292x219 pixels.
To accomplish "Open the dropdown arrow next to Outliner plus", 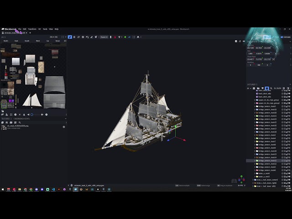I will (x=250, y=88).
